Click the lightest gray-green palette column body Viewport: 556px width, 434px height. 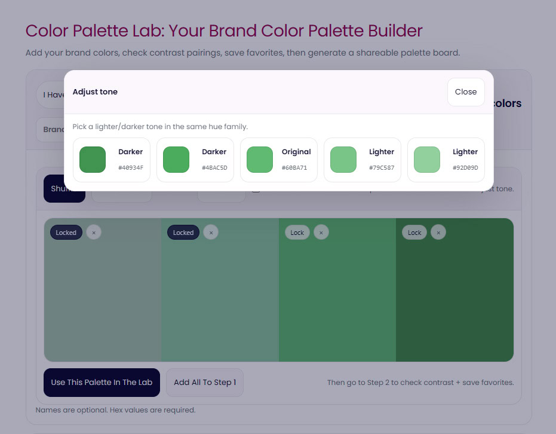[x=103, y=299]
